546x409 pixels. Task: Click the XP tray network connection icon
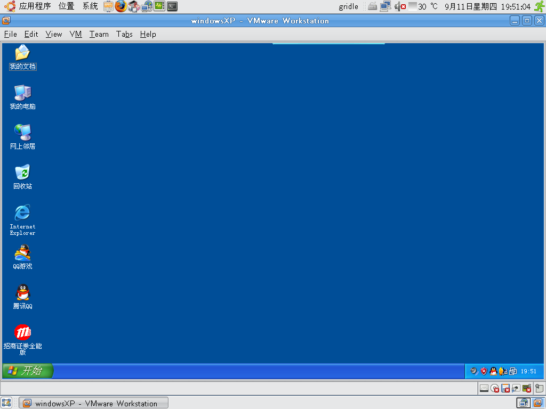503,371
